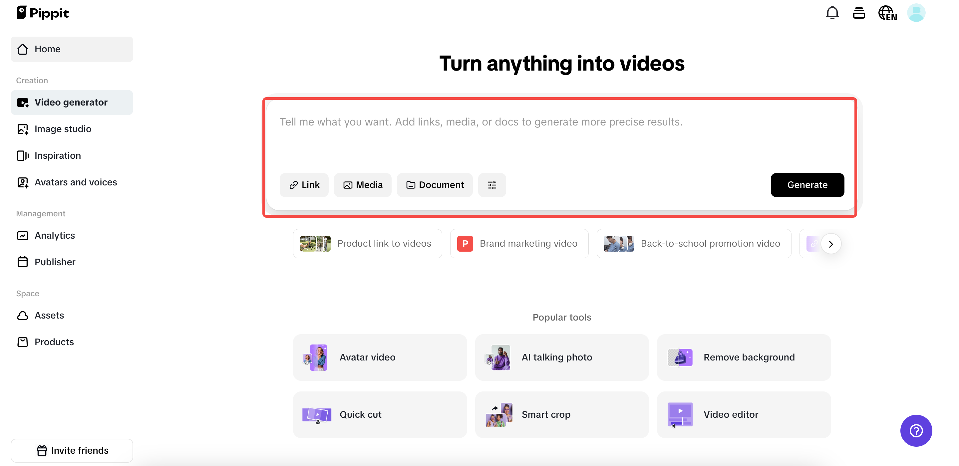Screen dimensions: 959x466
Task: Open the Analytics panel
Action: tap(55, 235)
